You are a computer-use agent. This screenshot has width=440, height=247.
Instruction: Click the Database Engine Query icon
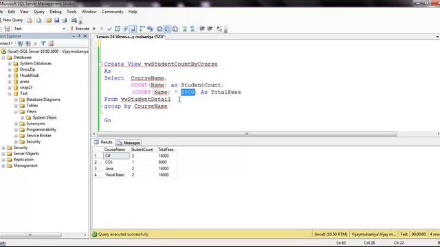[x=30, y=20]
